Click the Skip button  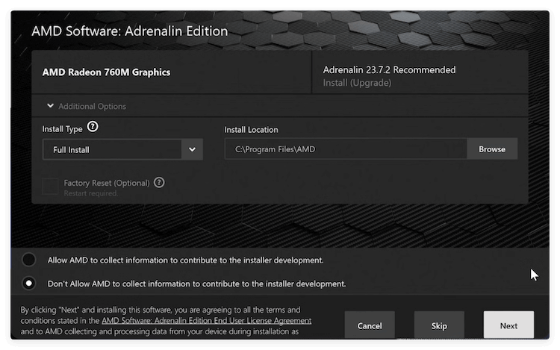click(x=439, y=325)
